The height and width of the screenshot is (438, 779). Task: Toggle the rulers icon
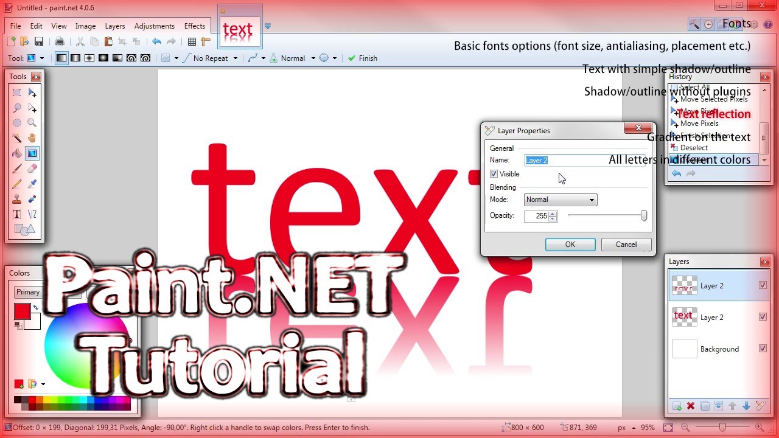206,41
